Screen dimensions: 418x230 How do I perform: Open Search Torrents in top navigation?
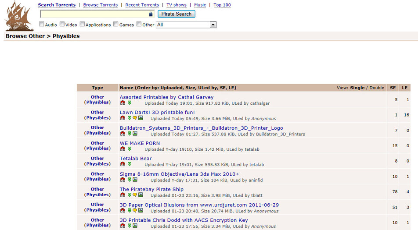click(57, 5)
